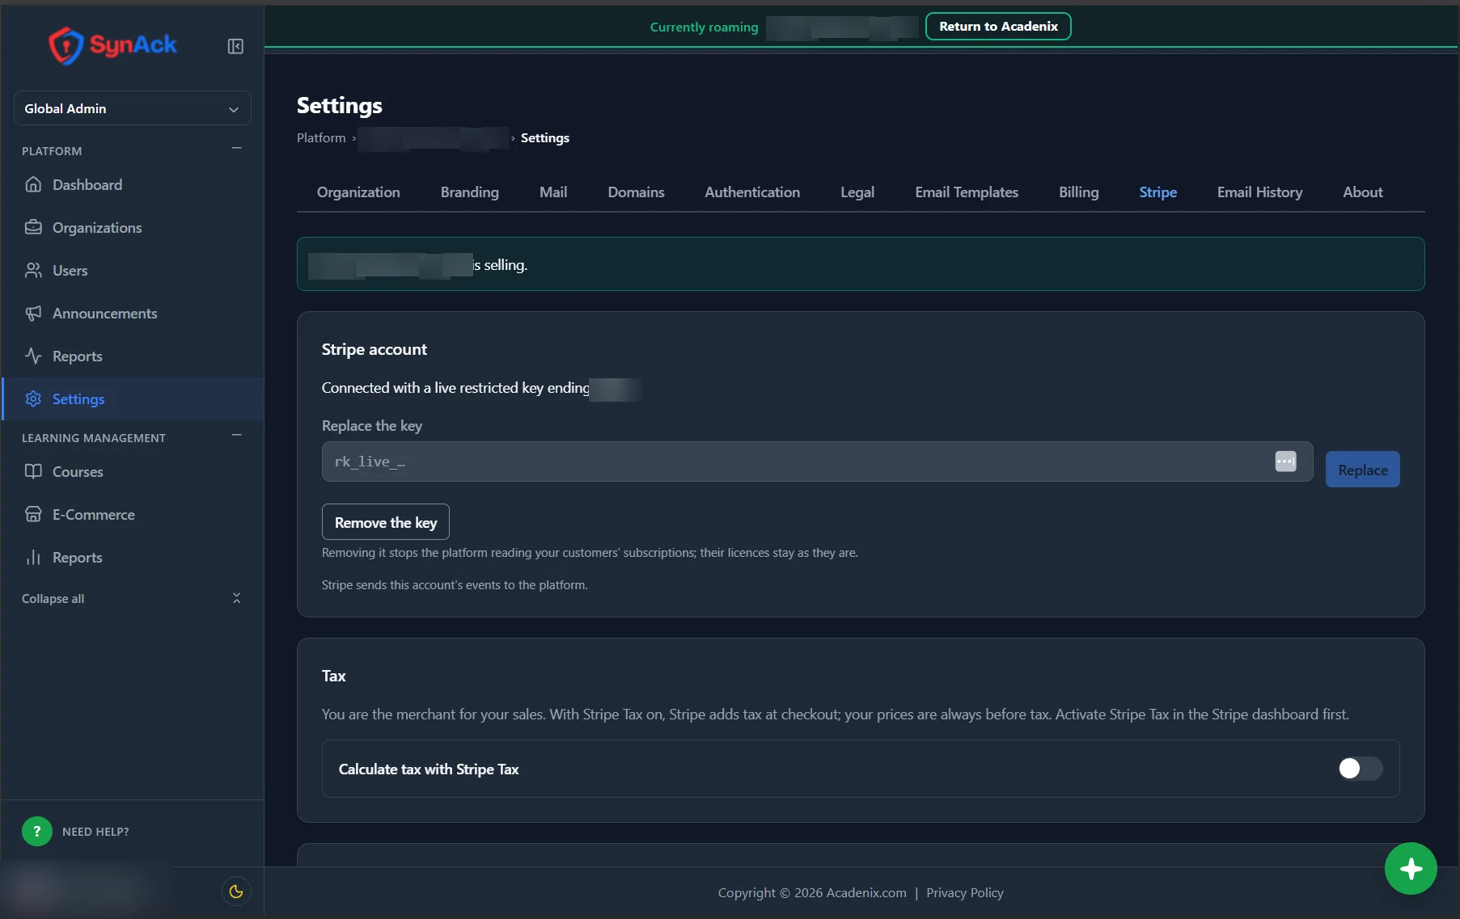Click the green question mark help icon

coord(36,831)
